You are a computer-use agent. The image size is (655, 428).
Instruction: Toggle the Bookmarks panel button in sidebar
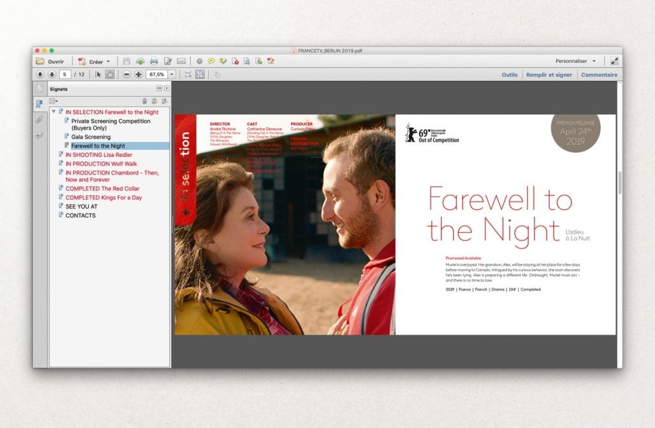pyautogui.click(x=40, y=104)
